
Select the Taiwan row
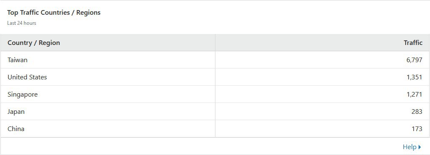coord(215,60)
